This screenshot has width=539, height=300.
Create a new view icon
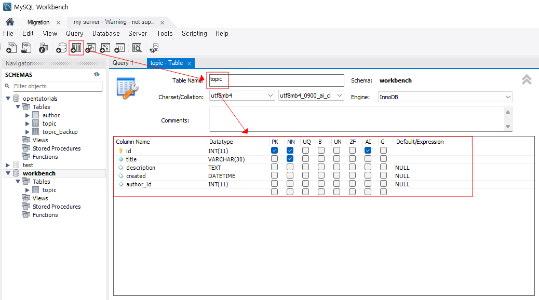(90, 48)
